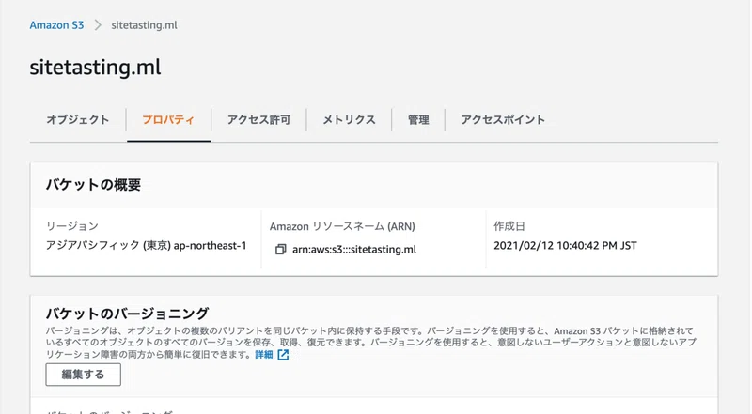Click the external link icon next to 詳細
This screenshot has height=414, width=752.
[284, 355]
